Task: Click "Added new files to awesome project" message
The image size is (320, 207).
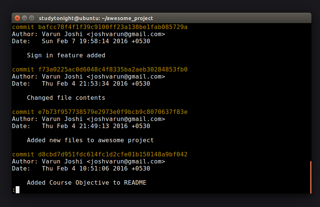Action: pos(90,140)
